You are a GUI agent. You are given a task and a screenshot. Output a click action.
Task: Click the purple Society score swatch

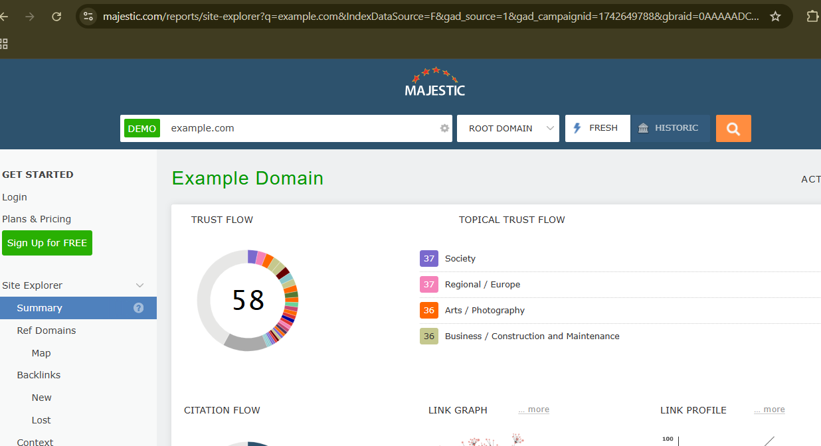[x=429, y=259]
